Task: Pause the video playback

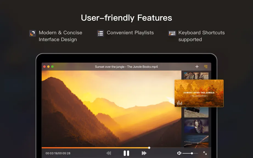Action: 126,153
